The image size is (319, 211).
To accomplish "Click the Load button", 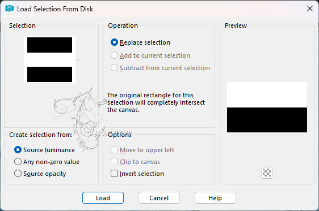I will [x=103, y=198].
